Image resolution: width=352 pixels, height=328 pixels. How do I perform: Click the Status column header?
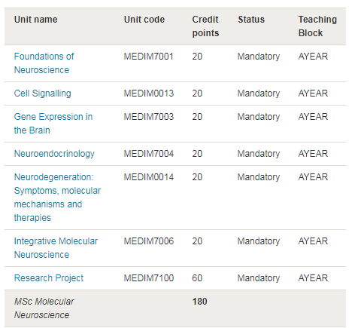pyautogui.click(x=251, y=20)
